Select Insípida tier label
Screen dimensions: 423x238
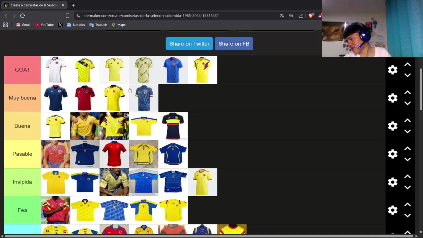[x=22, y=182]
